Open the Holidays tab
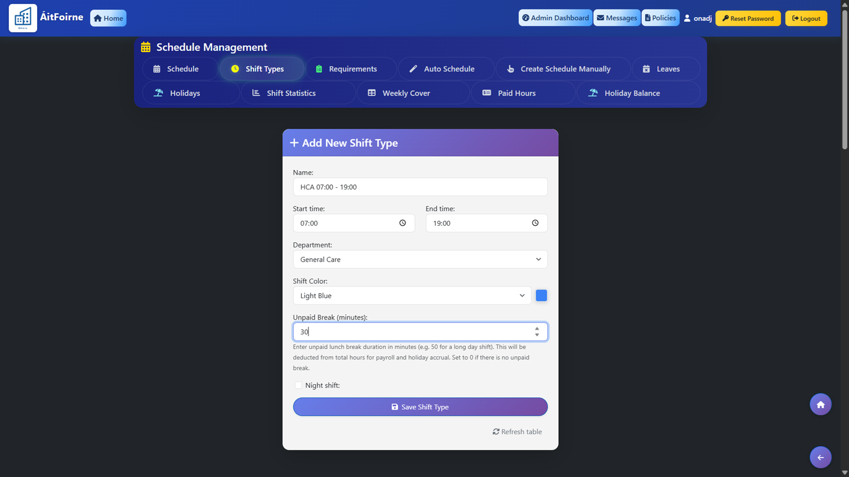Screen dimensions: 849x477 (x=191, y=93)
